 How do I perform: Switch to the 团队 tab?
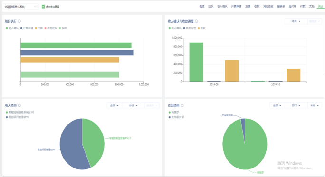pyautogui.click(x=211, y=7)
